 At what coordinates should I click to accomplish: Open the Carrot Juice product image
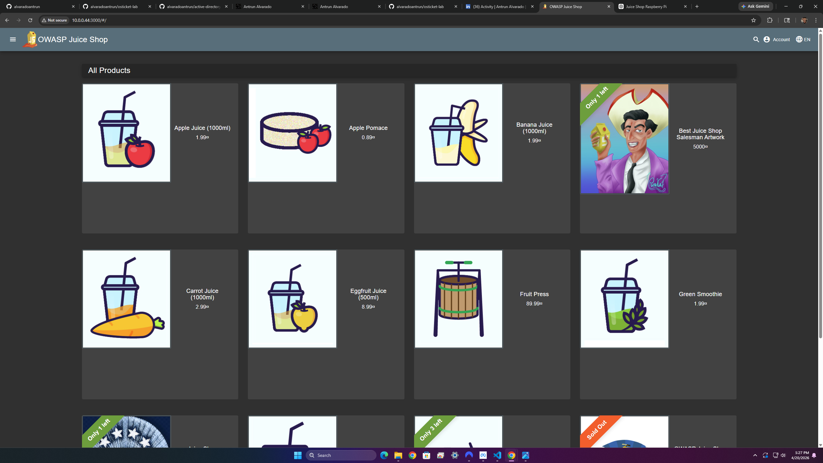tap(126, 299)
